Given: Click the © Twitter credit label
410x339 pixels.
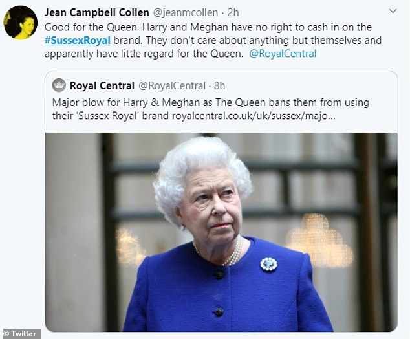Looking at the screenshot, I should pyautogui.click(x=21, y=334).
